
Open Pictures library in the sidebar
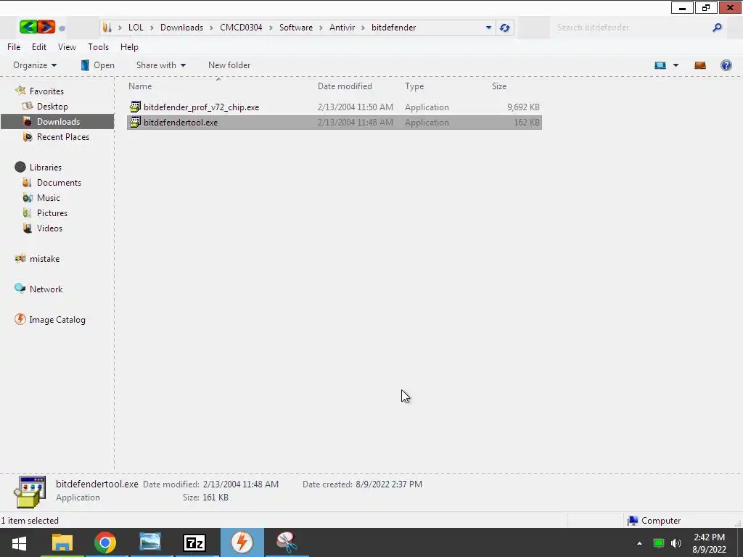52,213
